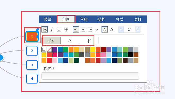Switch to the 字体 tab
The width and height of the screenshot is (175, 99).
(66, 19)
